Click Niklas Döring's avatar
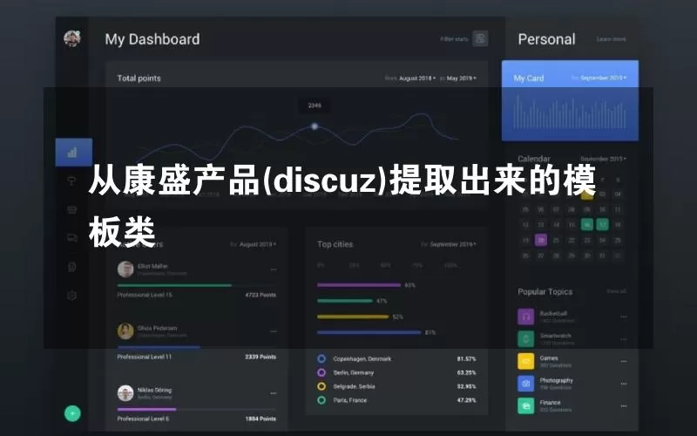 125,393
